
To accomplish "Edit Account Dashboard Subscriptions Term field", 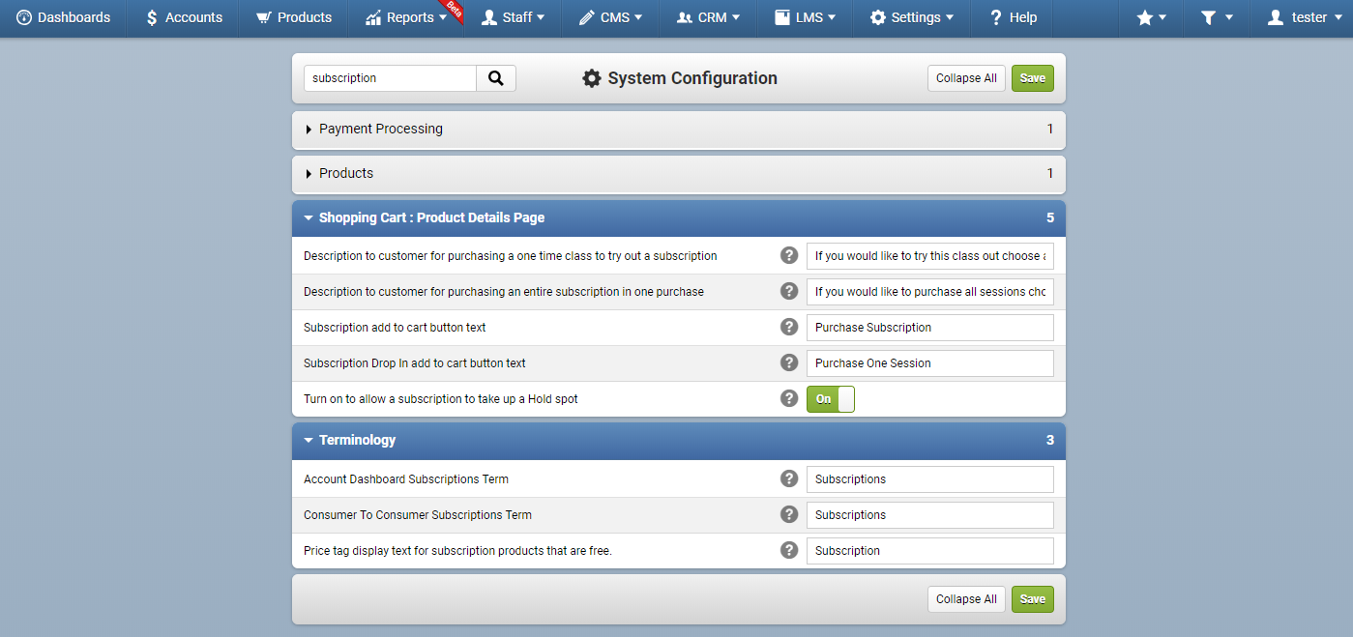I will 930,478.
